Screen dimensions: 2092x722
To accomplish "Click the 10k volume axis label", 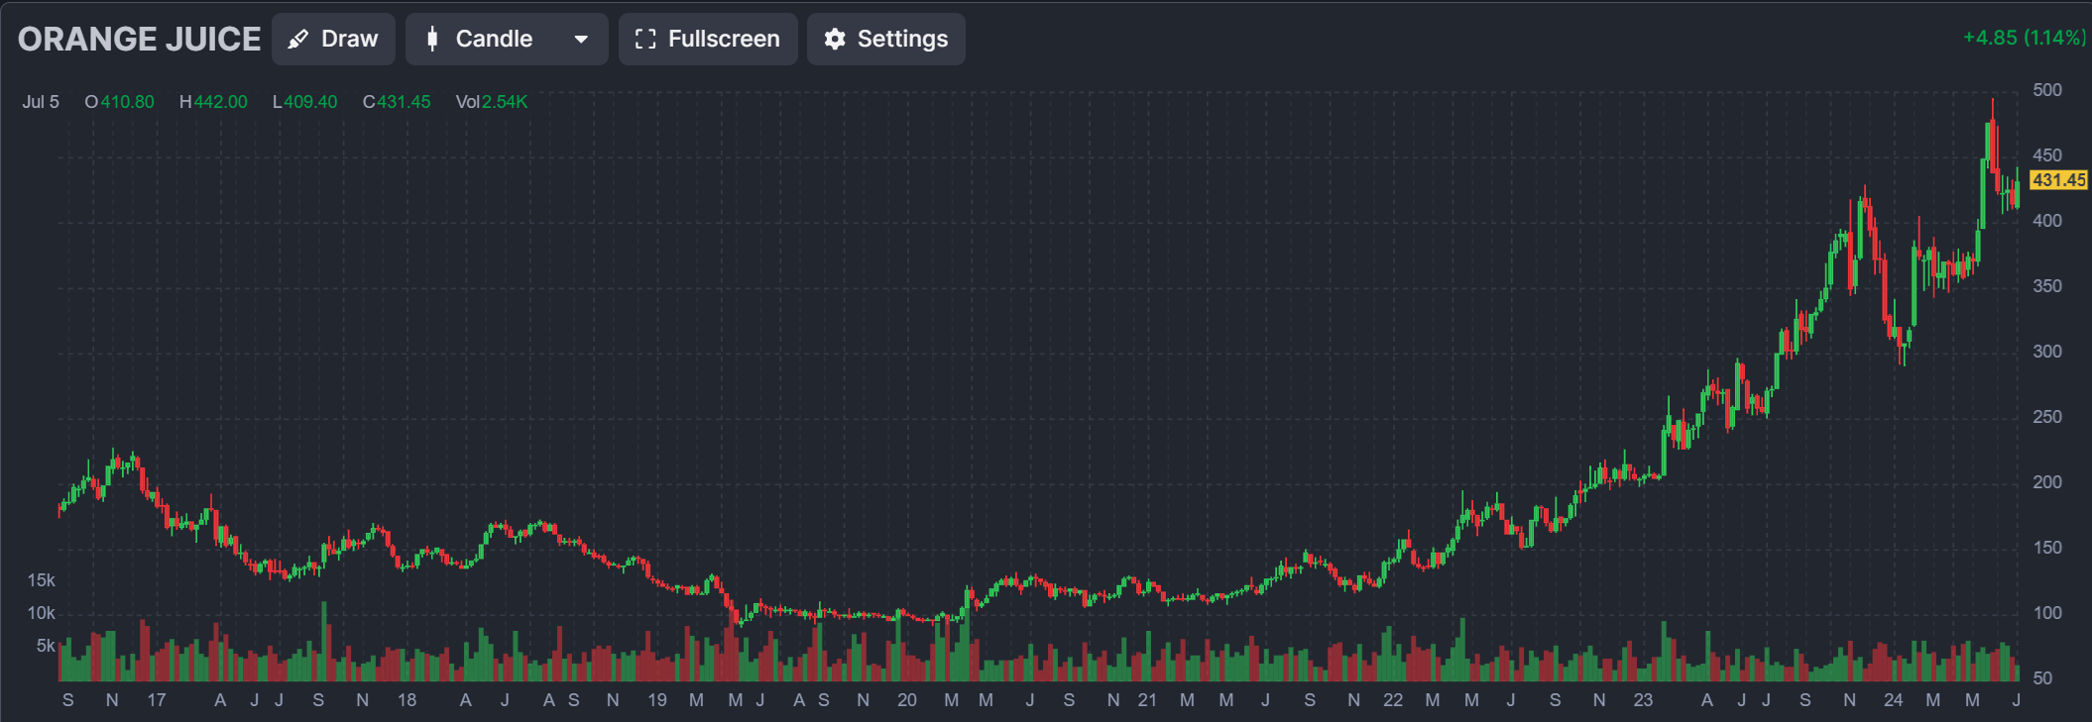I will [41, 613].
